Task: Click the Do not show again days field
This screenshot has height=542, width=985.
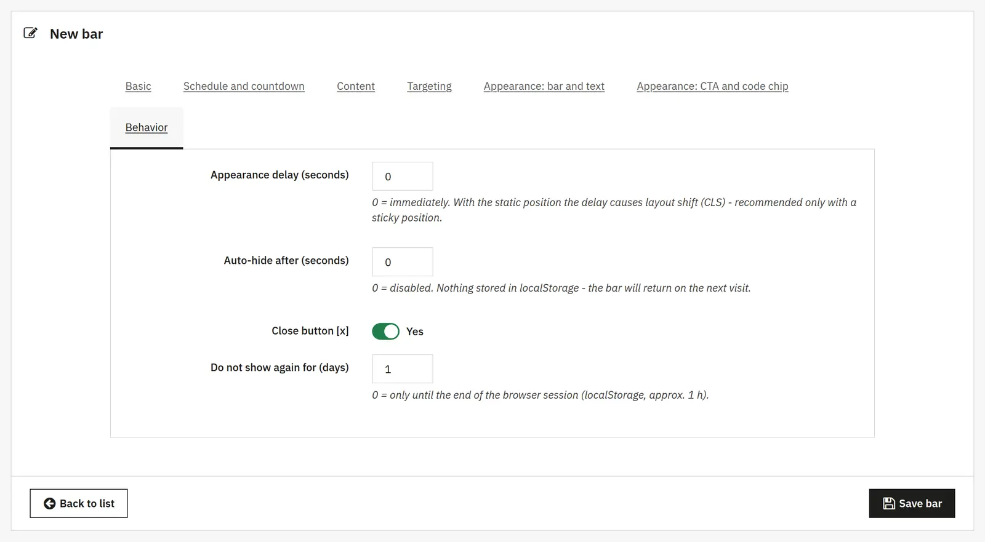Action: click(x=403, y=369)
